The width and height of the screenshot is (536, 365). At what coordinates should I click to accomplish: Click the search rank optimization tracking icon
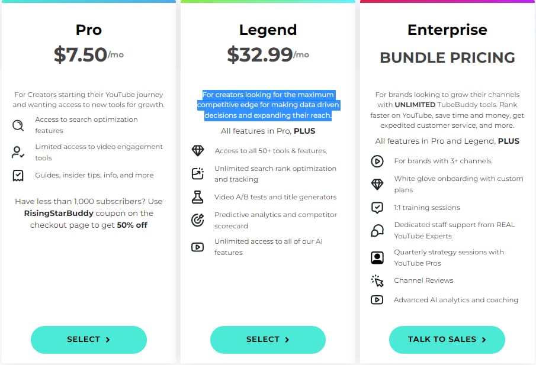tap(198, 173)
